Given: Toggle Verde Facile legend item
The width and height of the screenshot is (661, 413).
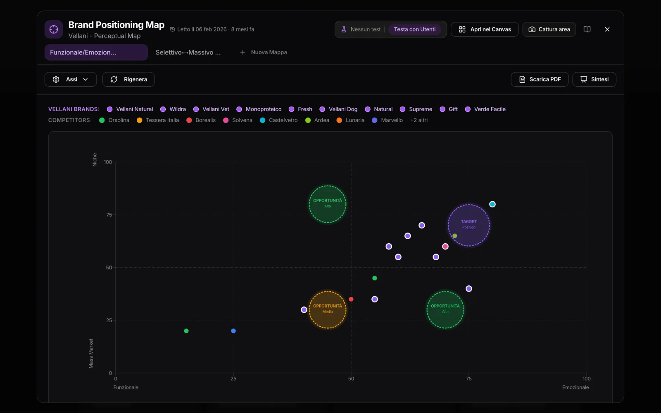Looking at the screenshot, I should (x=485, y=109).
